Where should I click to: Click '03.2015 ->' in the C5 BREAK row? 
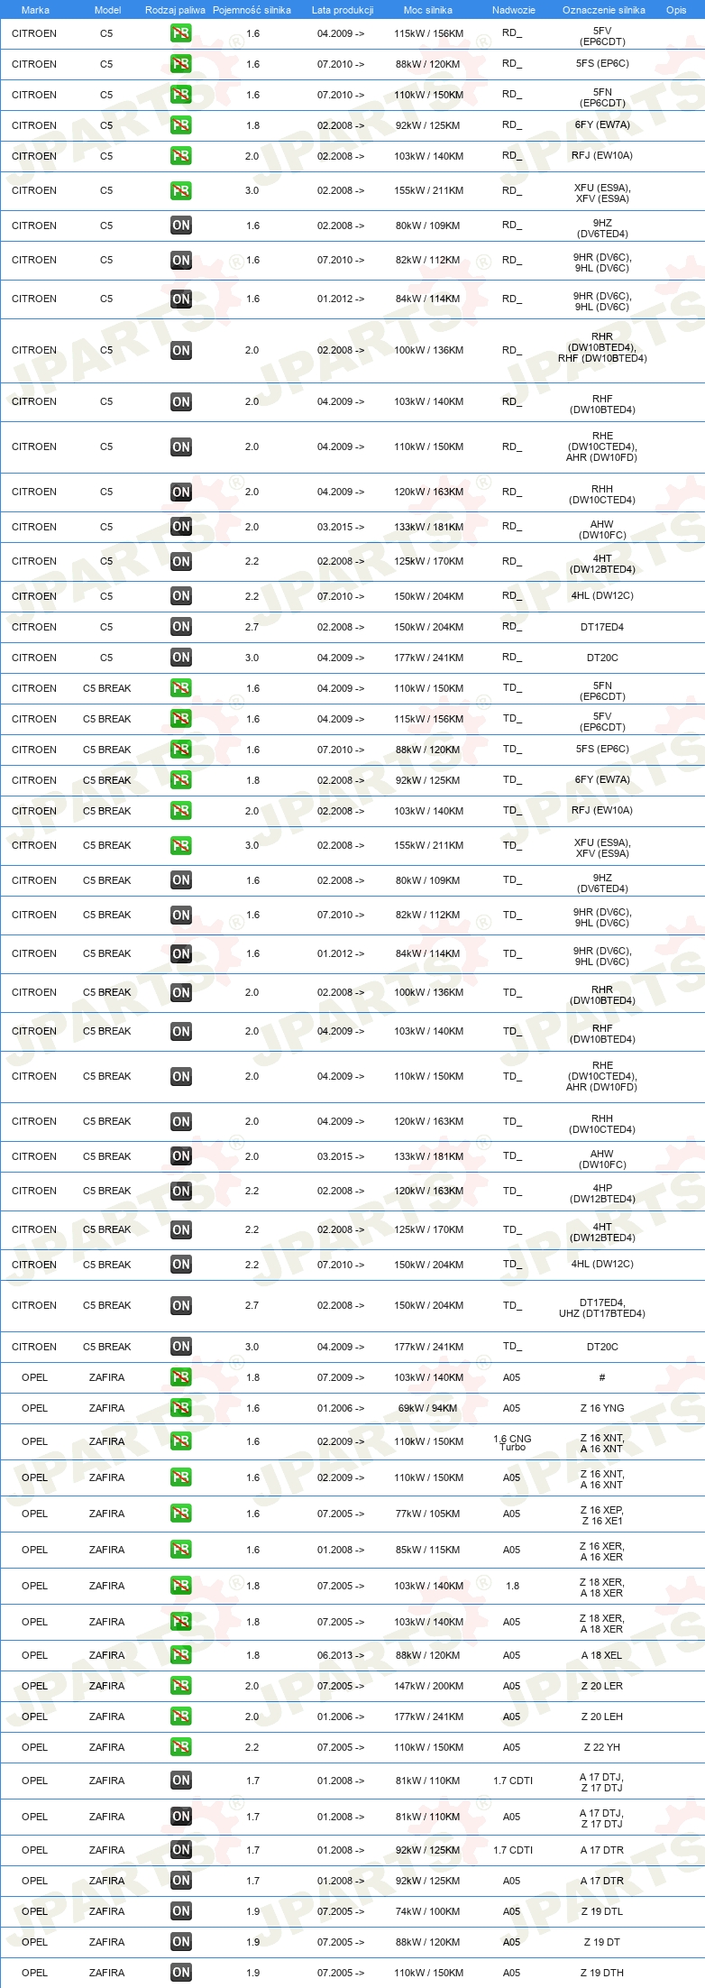click(341, 1156)
